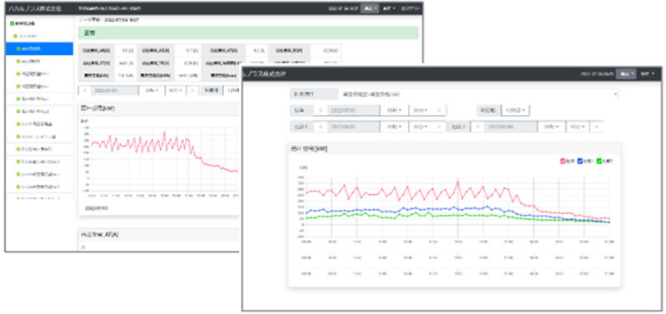Click previous-date arrow in the 比較1 row
Image resolution: width=666 pixels, height=314 pixels.
(x=321, y=127)
